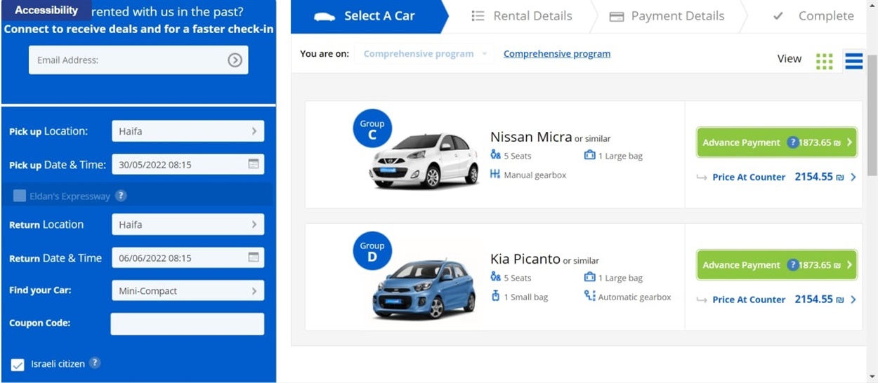
Task: Focus the Coupon Code field
Action: point(188,324)
